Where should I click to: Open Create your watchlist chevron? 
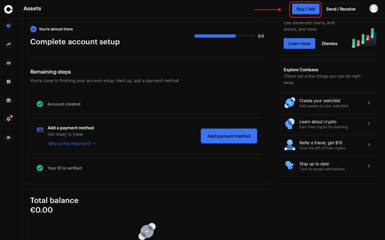pos(369,103)
